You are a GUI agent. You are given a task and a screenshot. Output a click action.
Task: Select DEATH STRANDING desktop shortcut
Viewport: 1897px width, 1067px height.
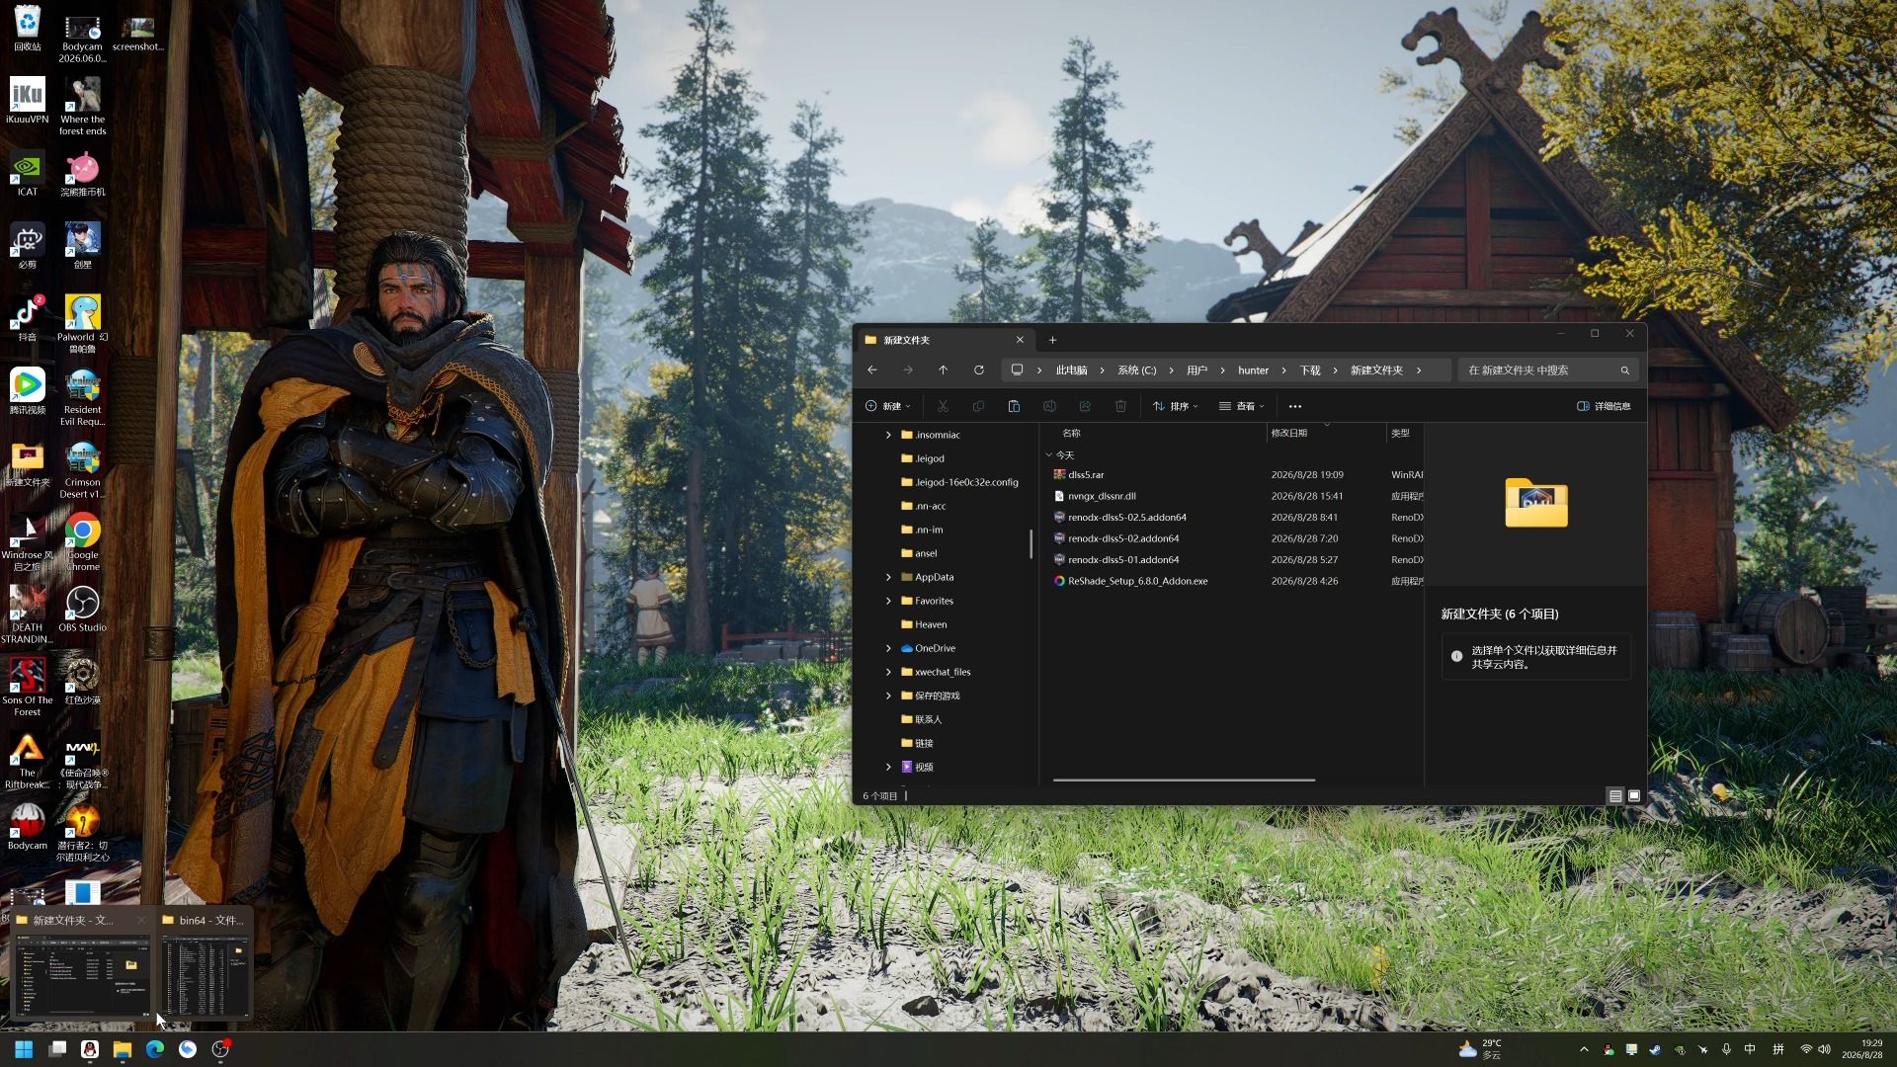(28, 615)
